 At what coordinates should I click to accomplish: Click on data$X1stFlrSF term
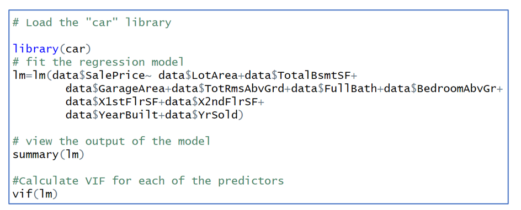pyautogui.click(x=112, y=102)
